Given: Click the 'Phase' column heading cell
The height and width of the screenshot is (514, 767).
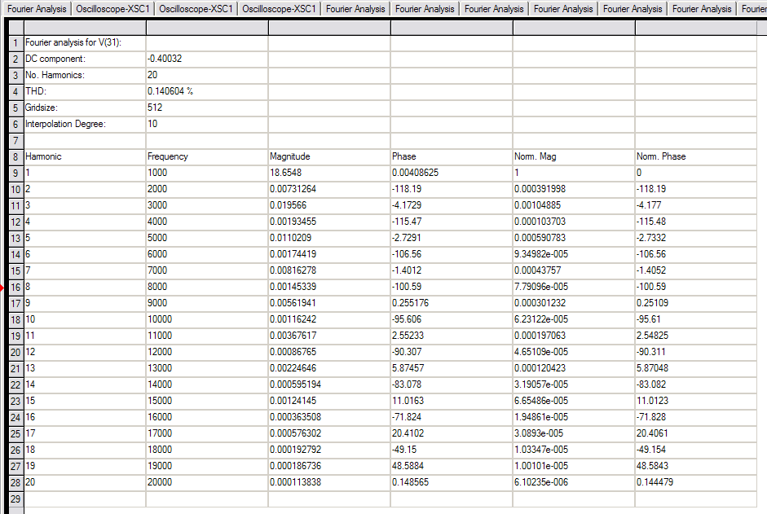Looking at the screenshot, I should tap(452, 156).
